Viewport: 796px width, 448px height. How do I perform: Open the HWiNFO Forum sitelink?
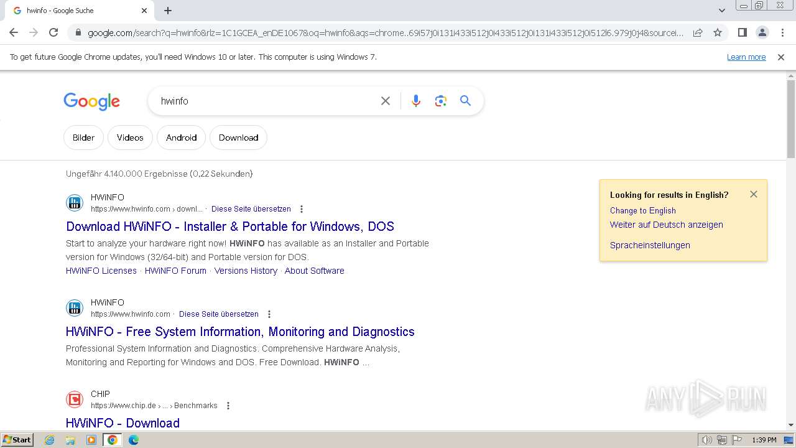175,271
